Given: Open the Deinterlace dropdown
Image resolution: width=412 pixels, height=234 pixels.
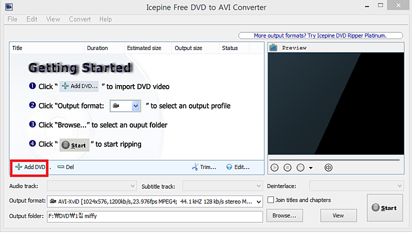Looking at the screenshot, I should point(356,186).
